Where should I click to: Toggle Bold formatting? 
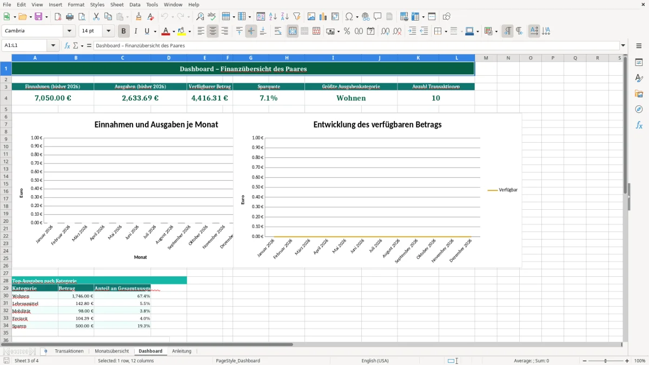[124, 31]
